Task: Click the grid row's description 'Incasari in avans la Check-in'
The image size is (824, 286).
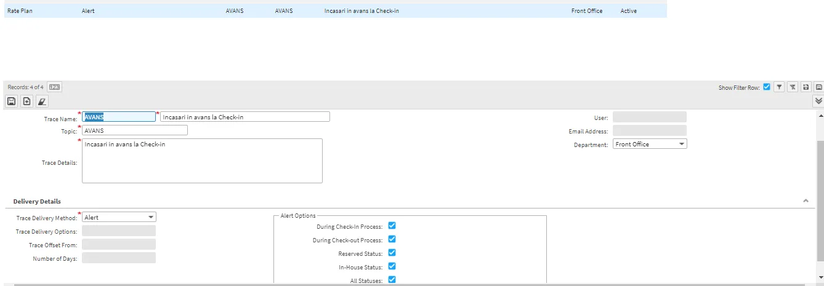Action: coord(362,11)
